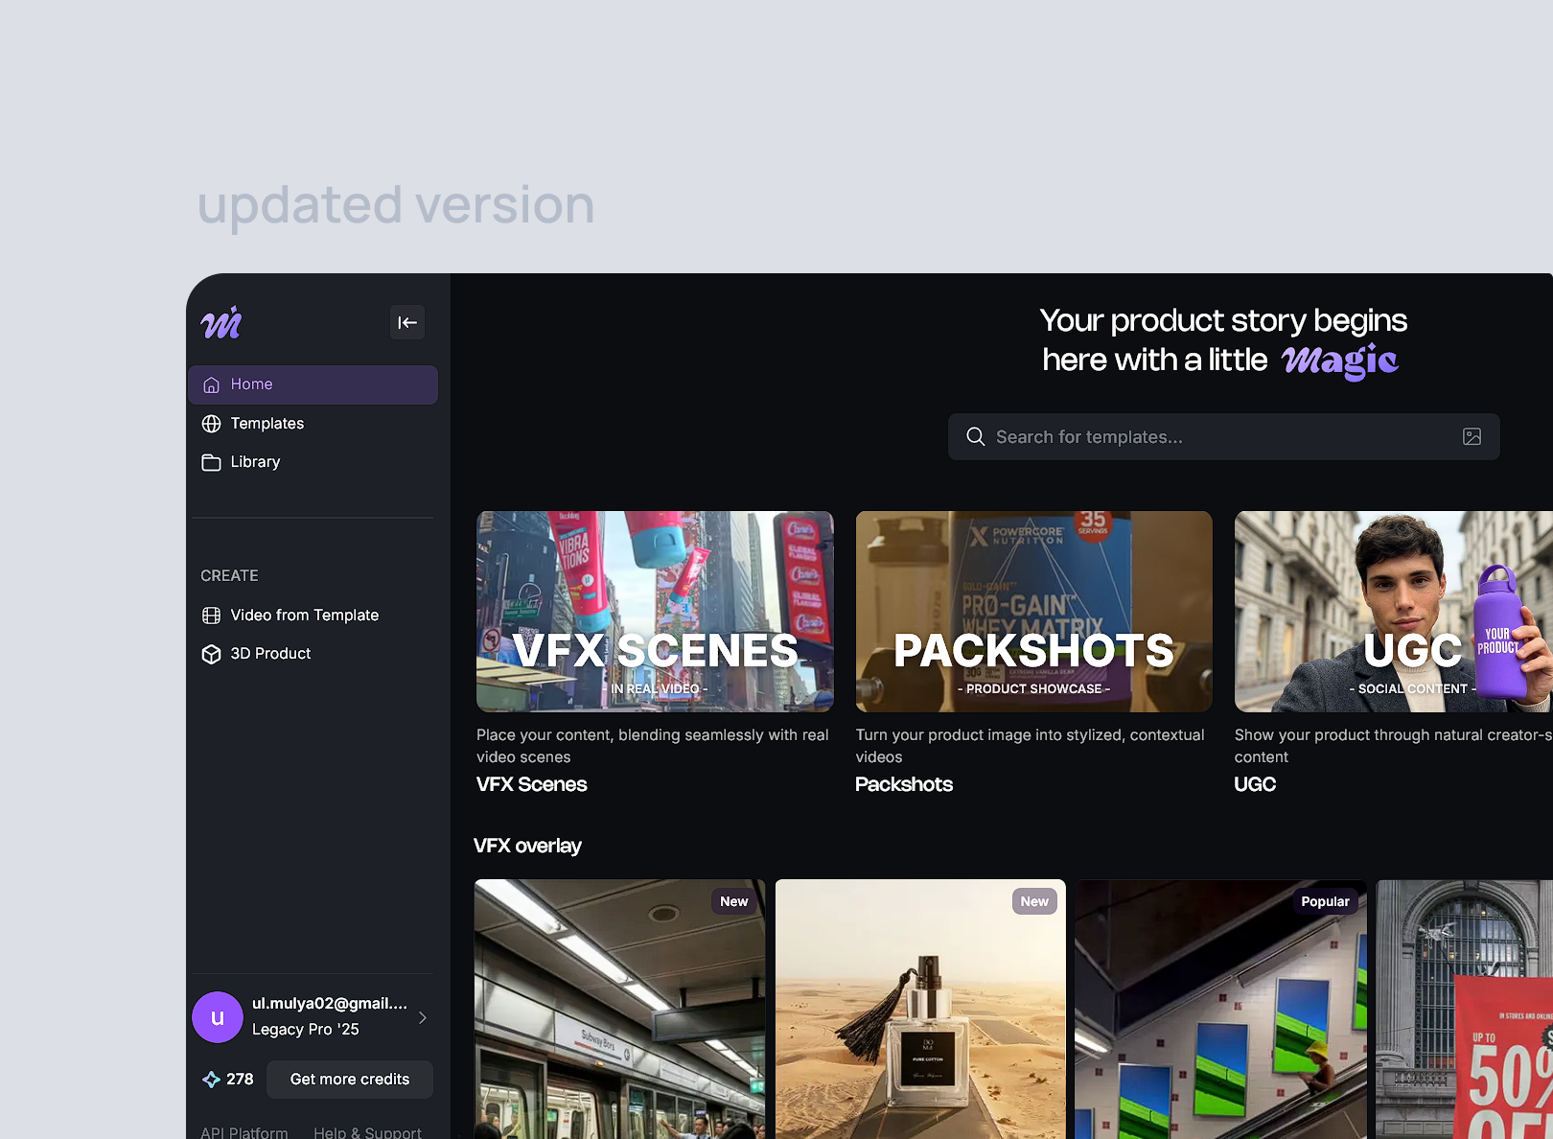The width and height of the screenshot is (1553, 1139).
Task: Click the purple user avatar circle
Action: coord(218,1017)
